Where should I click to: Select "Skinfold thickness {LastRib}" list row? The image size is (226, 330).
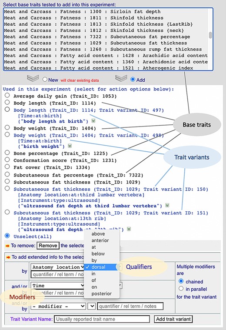pos(106,24)
